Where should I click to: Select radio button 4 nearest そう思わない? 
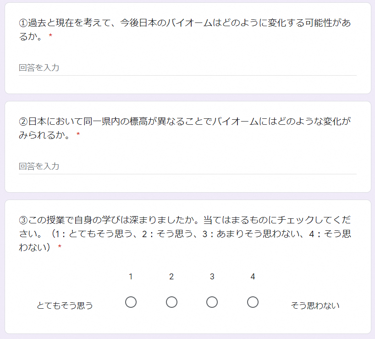253,302
